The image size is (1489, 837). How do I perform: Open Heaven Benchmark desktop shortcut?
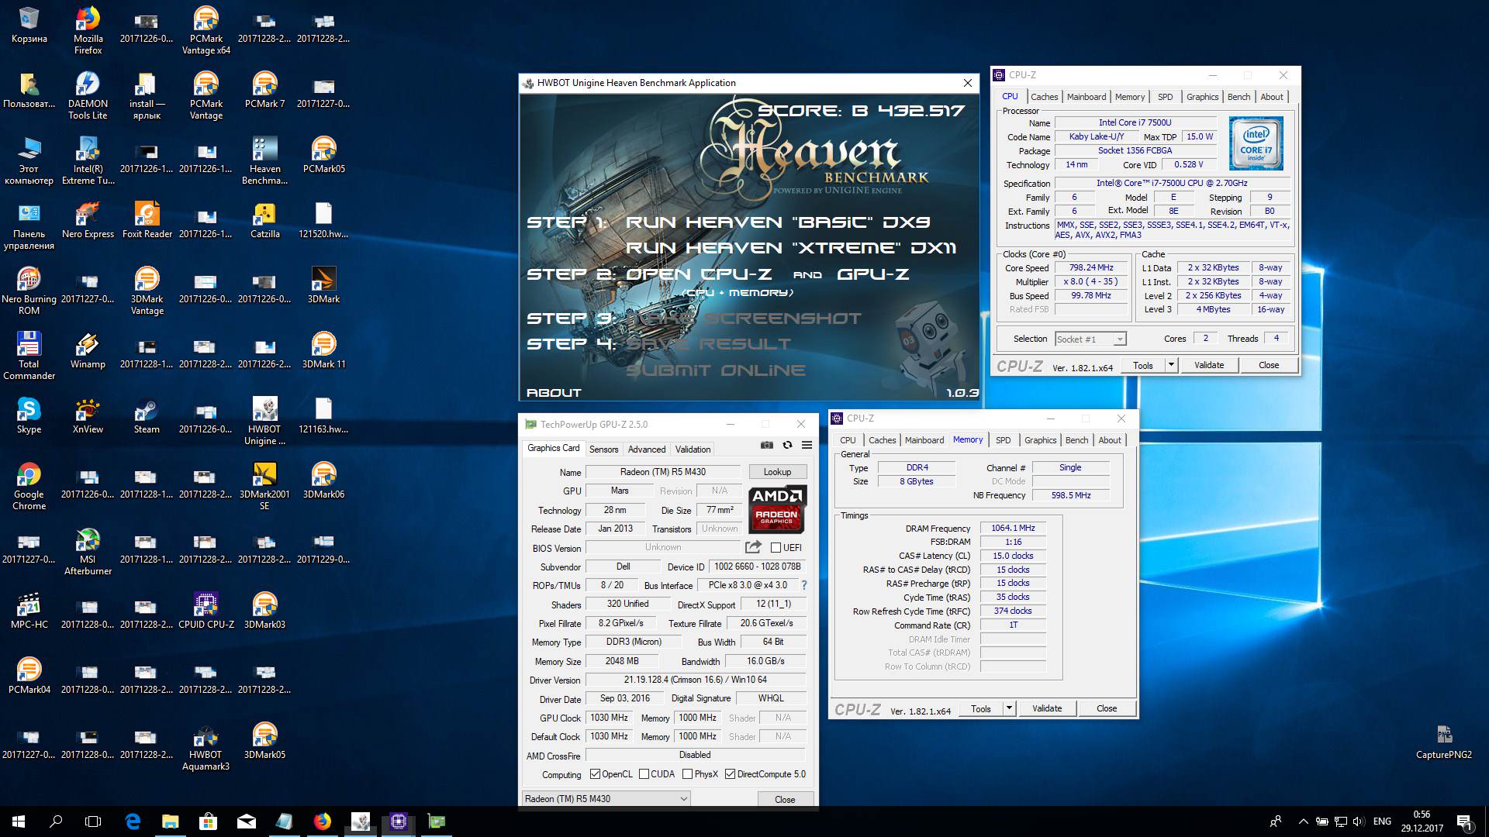264,161
